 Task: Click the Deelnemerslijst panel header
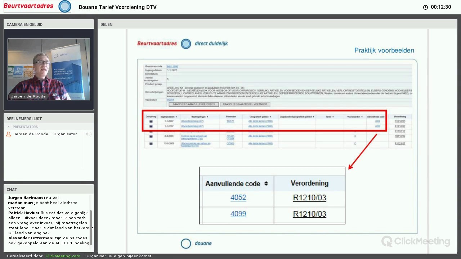pos(49,119)
